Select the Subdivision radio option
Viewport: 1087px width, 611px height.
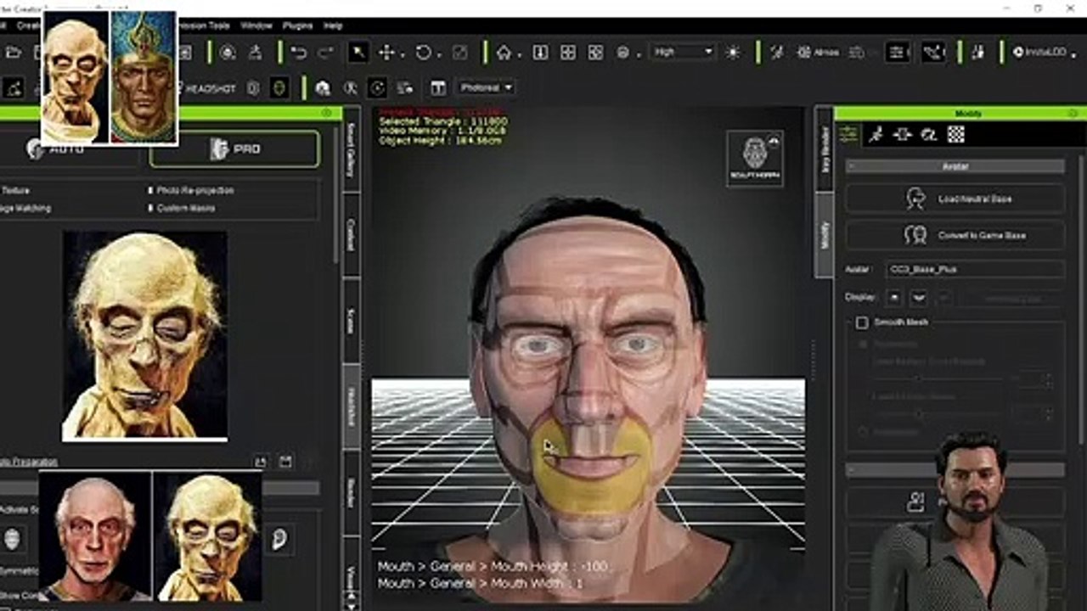point(865,431)
